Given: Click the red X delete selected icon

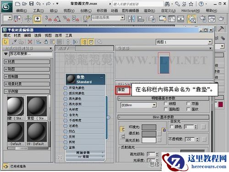Looking at the screenshot, I should pyautogui.click(x=30, y=42).
